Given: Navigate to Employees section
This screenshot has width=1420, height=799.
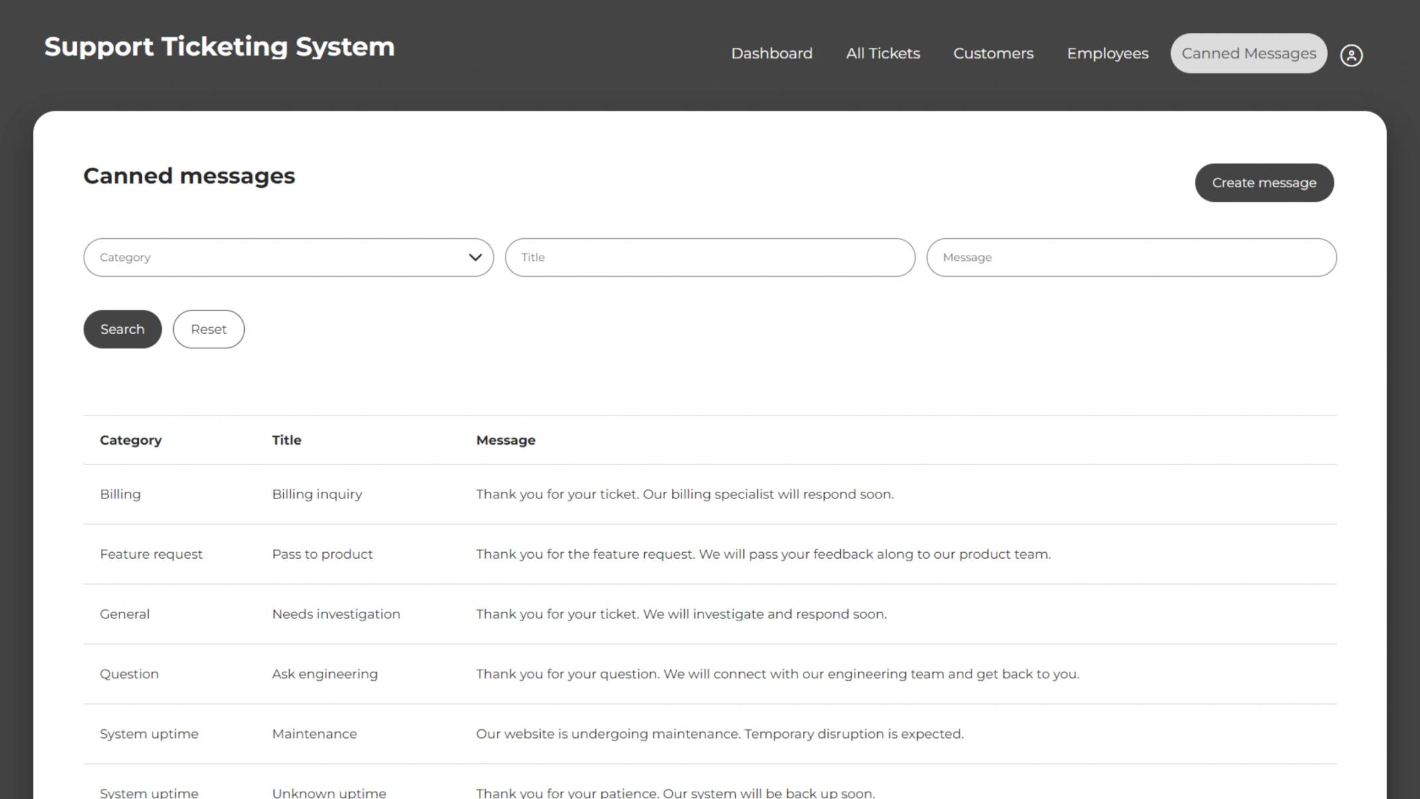Looking at the screenshot, I should (x=1107, y=54).
